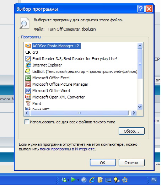Click the Office Picture Manager icon
Viewport: 161px width, 187px height.
tap(28, 84)
